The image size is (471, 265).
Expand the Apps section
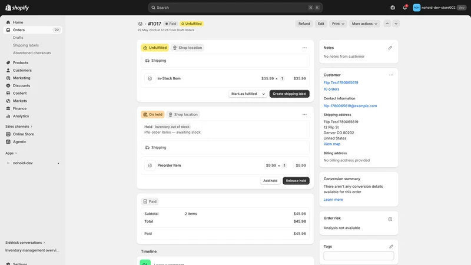coord(11,153)
